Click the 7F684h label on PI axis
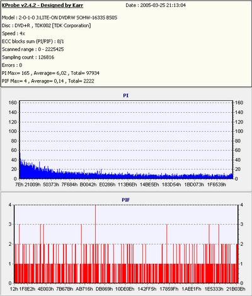This screenshot has height=296, width=252. (69, 185)
